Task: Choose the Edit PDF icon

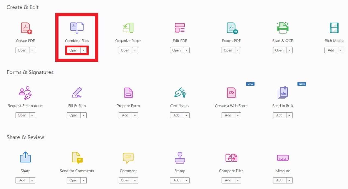Action: point(180,28)
